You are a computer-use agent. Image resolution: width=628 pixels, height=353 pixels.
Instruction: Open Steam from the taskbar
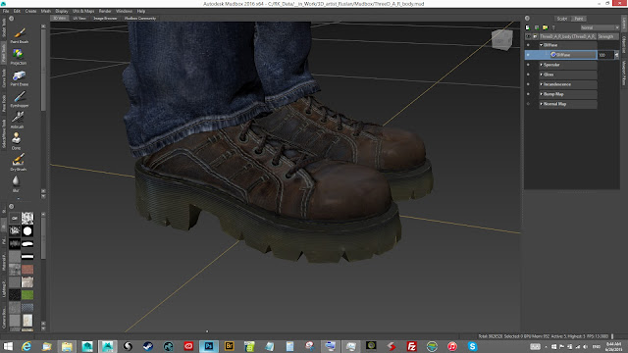point(148,346)
